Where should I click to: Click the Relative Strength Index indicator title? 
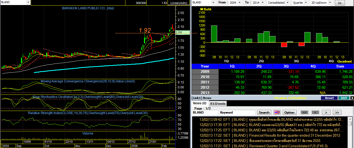point(88,113)
